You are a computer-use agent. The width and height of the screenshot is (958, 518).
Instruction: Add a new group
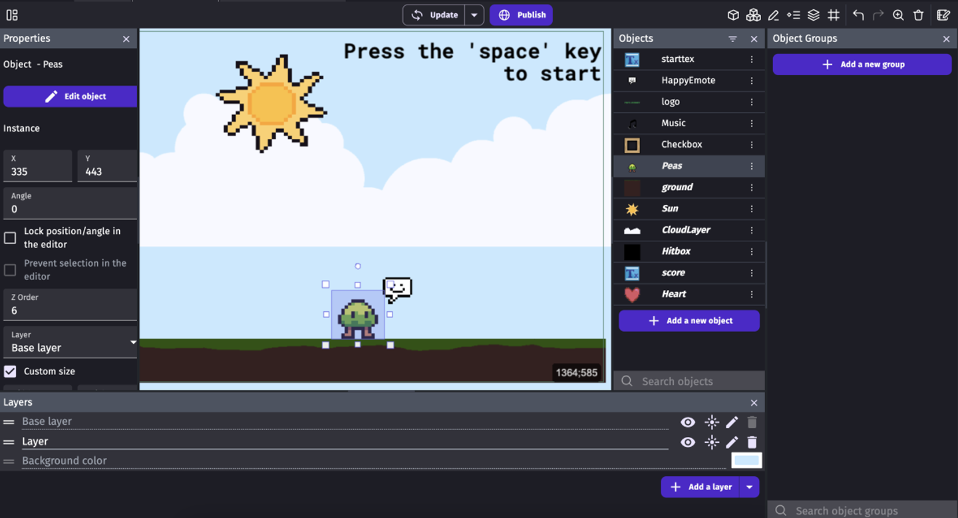point(862,65)
